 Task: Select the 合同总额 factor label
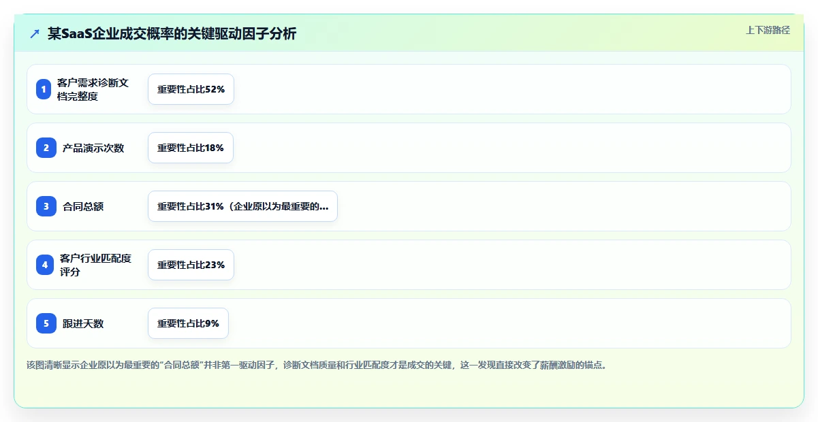coord(83,206)
